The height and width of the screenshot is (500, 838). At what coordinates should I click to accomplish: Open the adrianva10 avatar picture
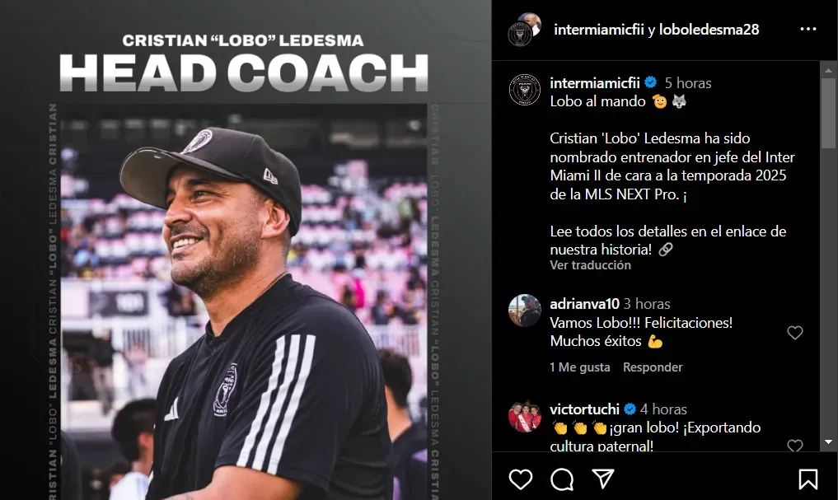[524, 311]
